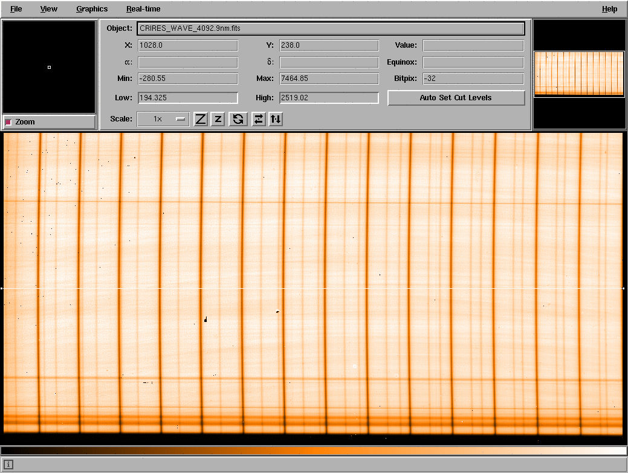Click the High cut level field
The height and width of the screenshot is (473, 628).
(x=329, y=98)
